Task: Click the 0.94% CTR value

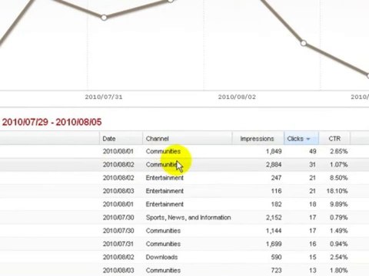Action: (x=338, y=244)
